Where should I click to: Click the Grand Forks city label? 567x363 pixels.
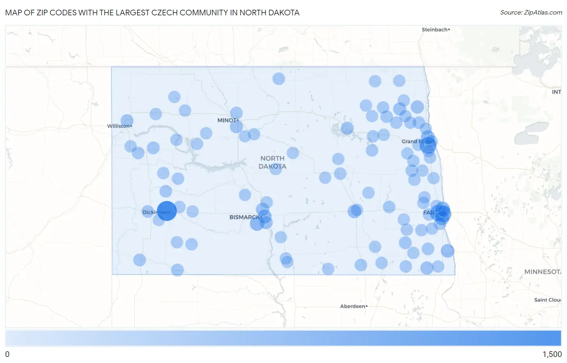pyautogui.click(x=418, y=141)
